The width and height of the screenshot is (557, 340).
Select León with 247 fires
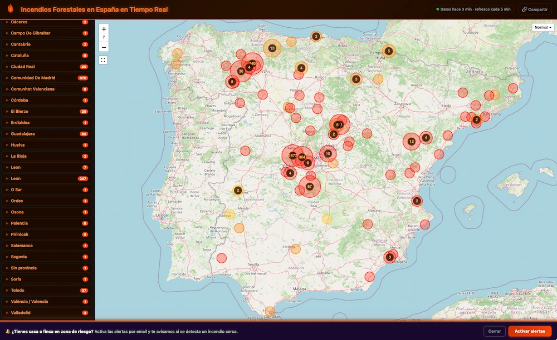(47, 178)
